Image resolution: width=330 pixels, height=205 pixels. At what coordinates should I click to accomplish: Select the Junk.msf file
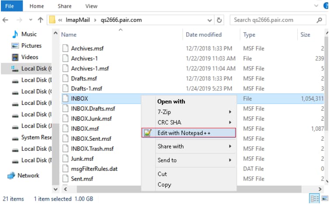(82, 159)
